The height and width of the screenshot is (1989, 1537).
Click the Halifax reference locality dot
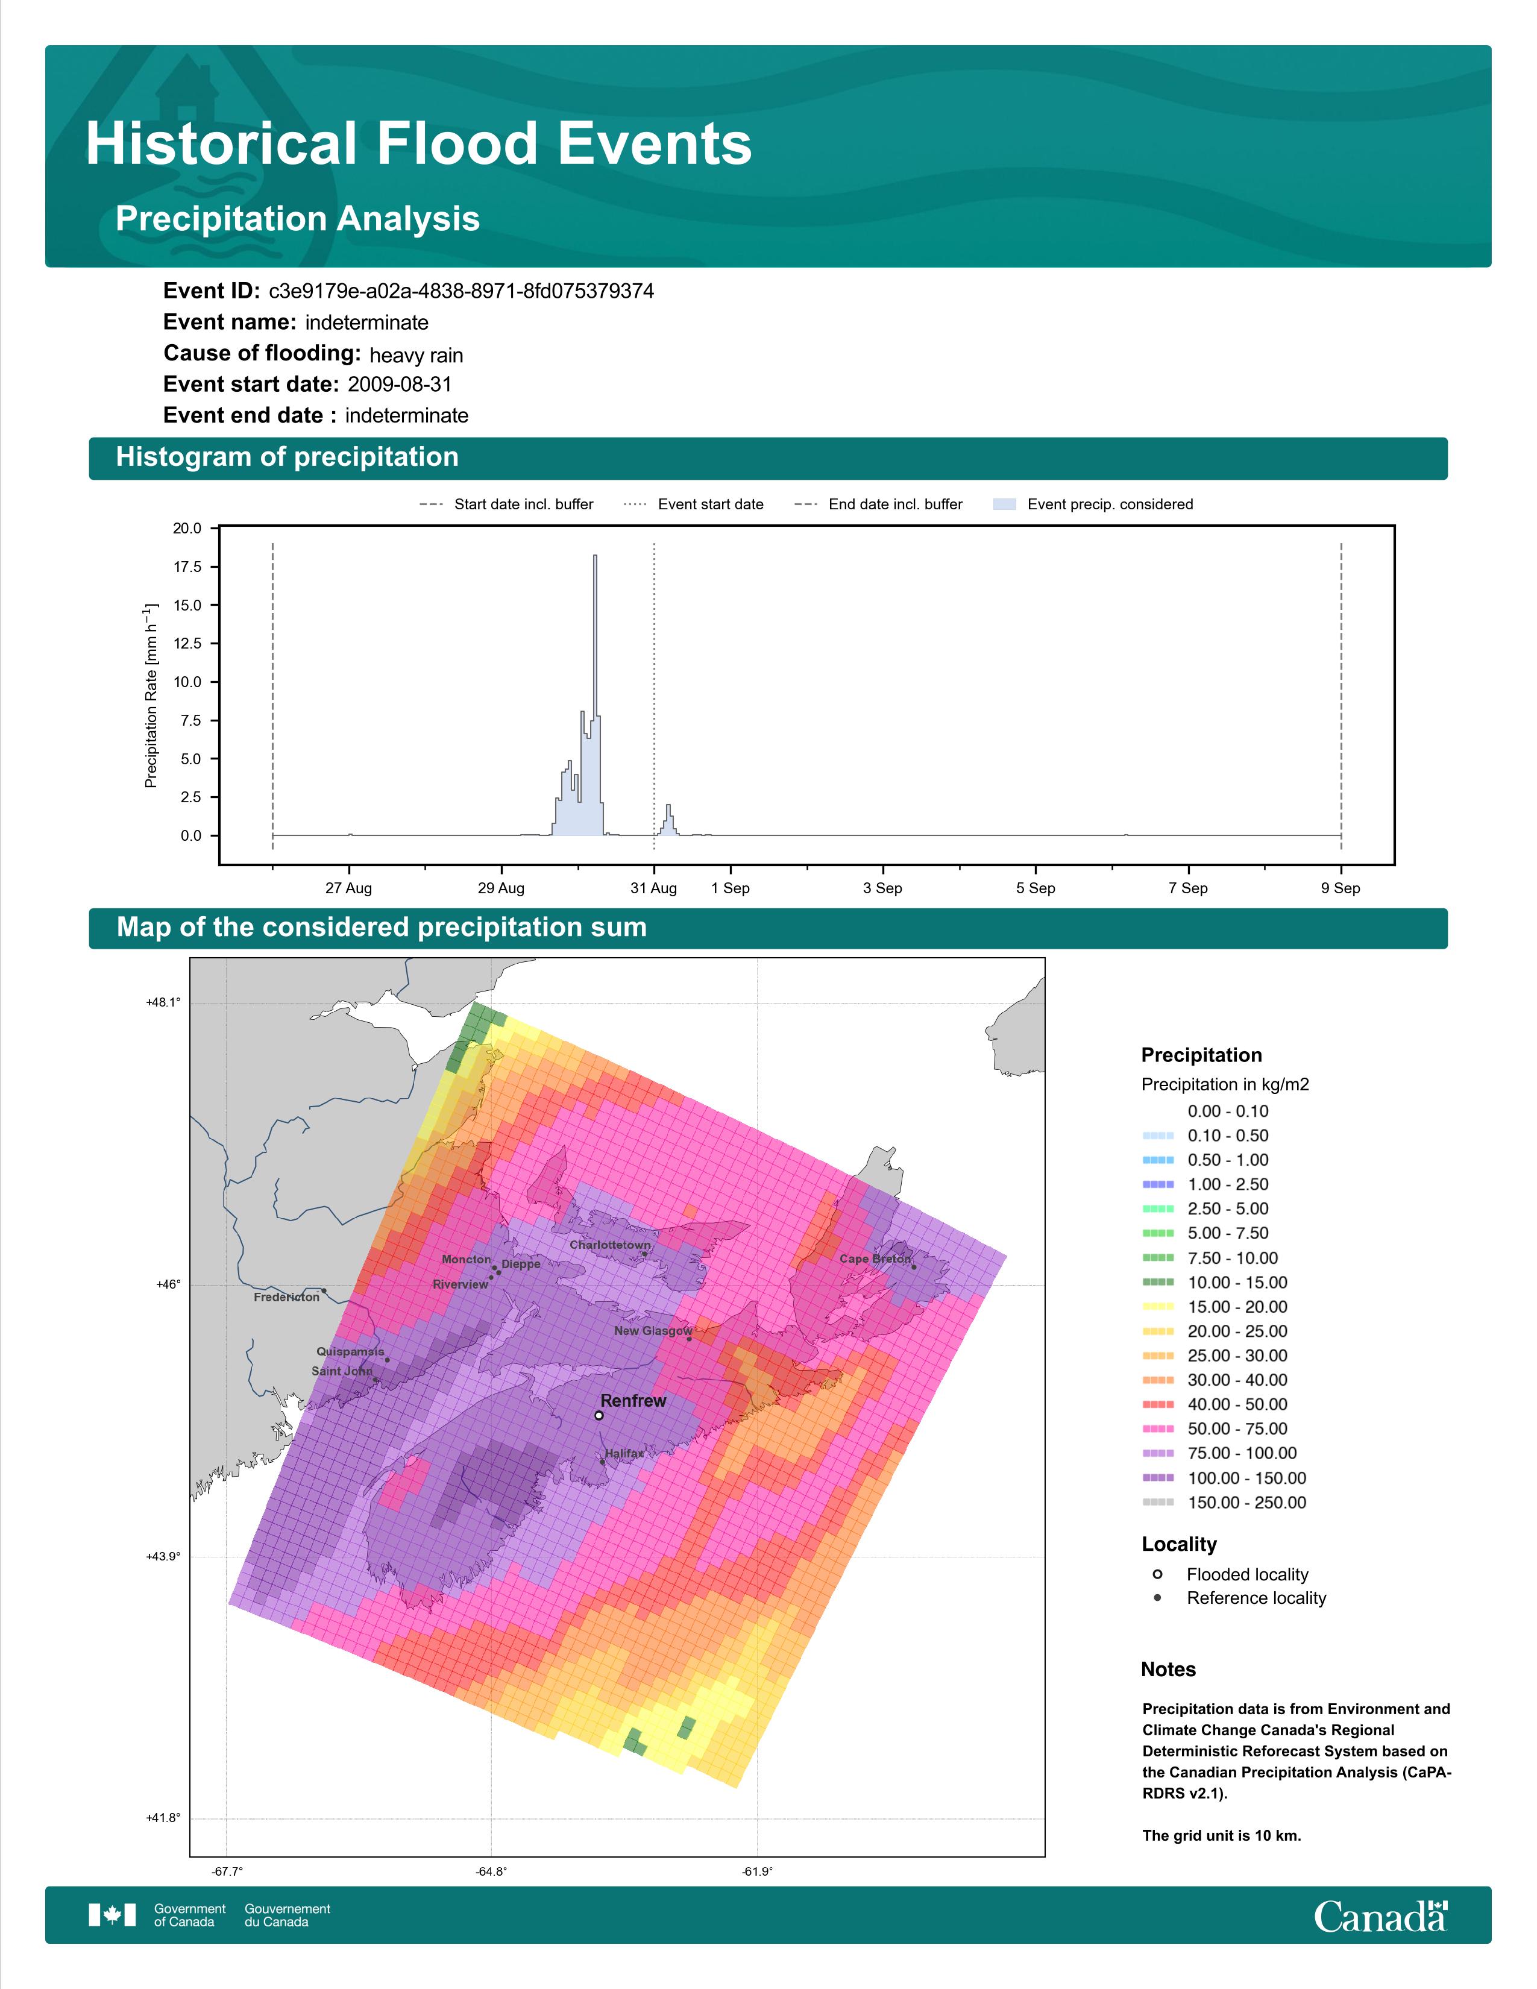(602, 1462)
